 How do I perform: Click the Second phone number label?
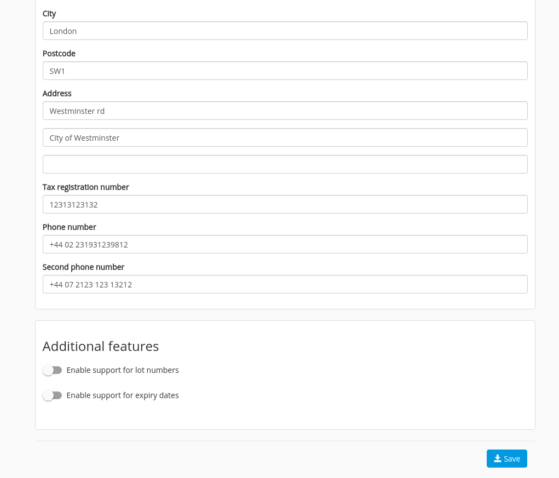83,267
